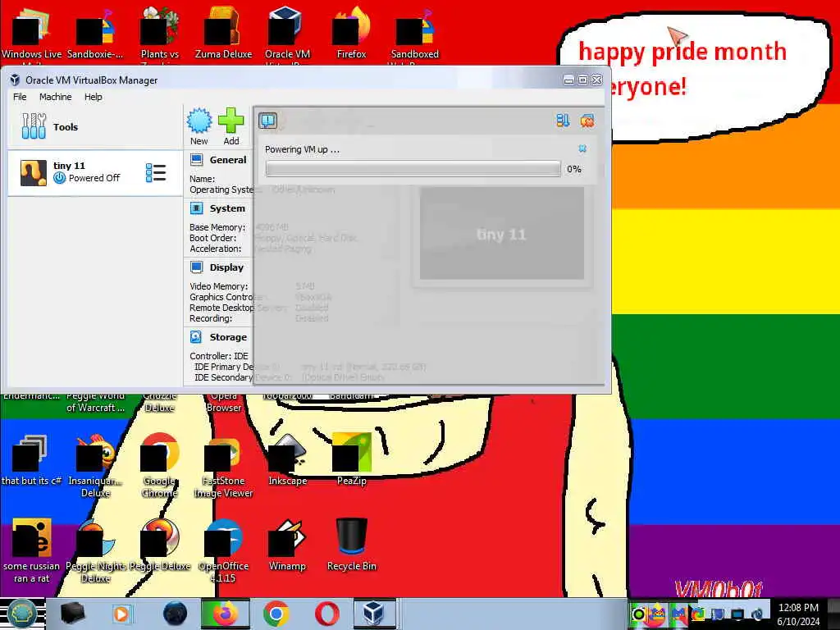This screenshot has width=840, height=630.
Task: Click VirtualBox icon in the taskbar
Action: click(374, 614)
